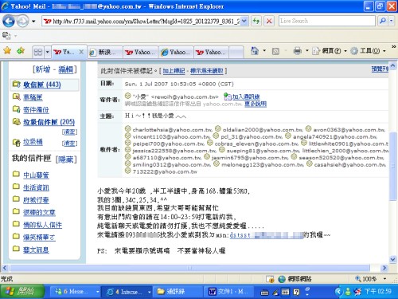Click the 加上標記 flag link

tap(174, 71)
